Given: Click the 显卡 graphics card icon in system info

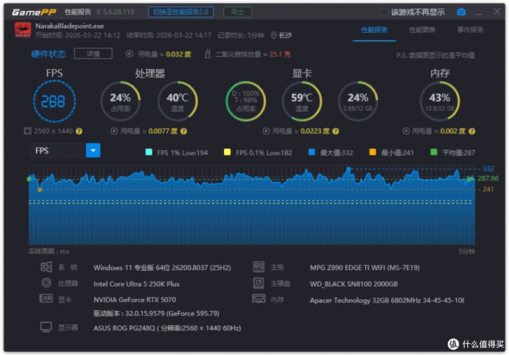Looking at the screenshot, I should [46, 298].
